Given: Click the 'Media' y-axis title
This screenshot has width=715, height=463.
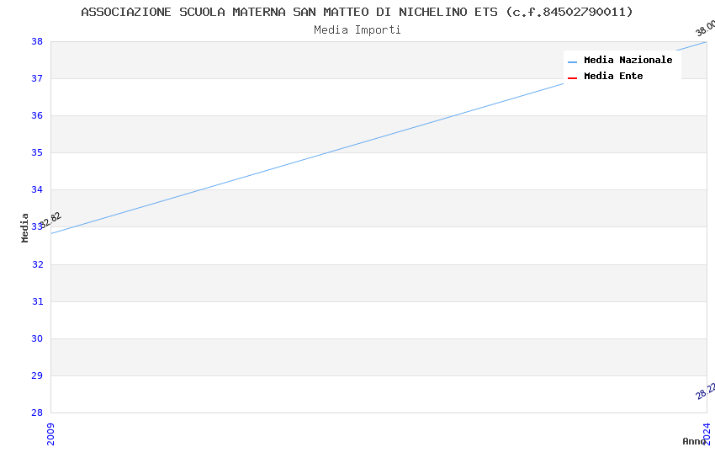Looking at the screenshot, I should tap(24, 227).
